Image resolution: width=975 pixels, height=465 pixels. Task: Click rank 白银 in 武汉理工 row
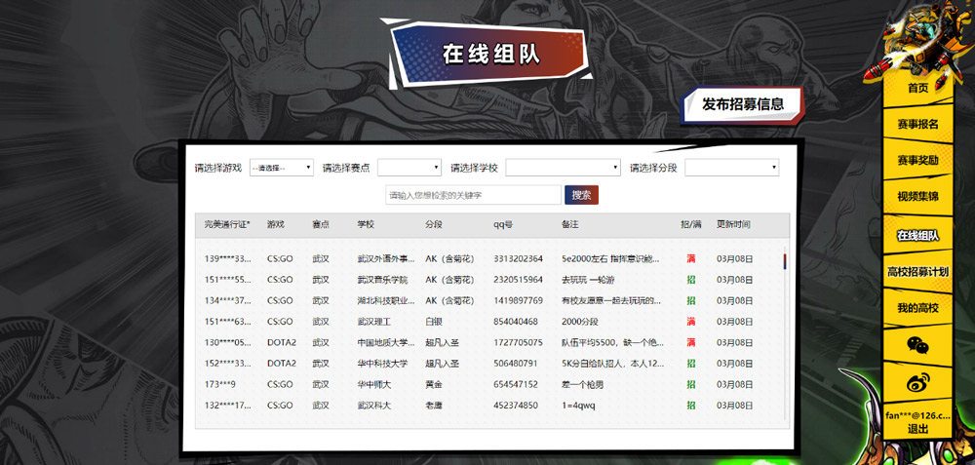[x=434, y=322]
